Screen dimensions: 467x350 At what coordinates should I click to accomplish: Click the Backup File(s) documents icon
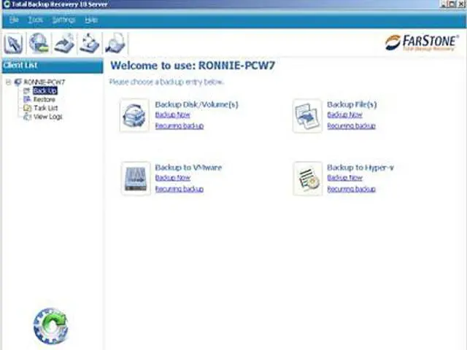point(307,116)
